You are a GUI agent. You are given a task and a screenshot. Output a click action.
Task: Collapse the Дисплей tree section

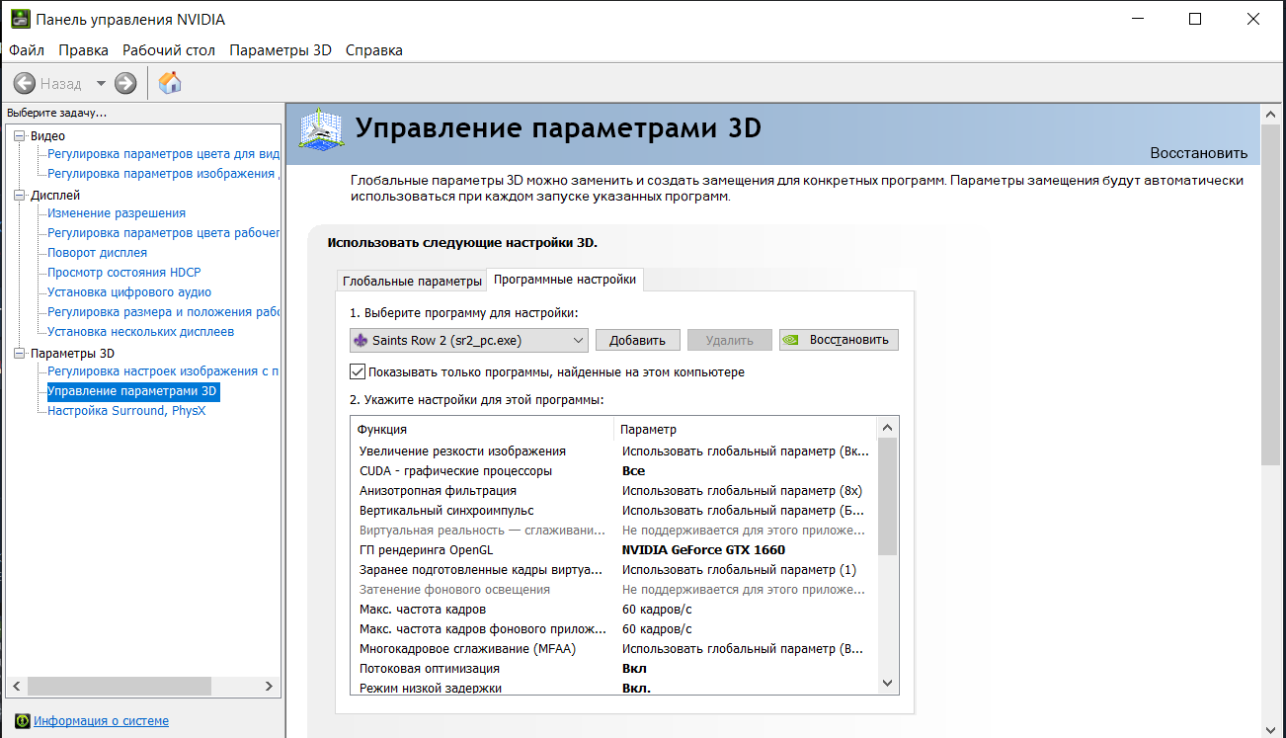tap(20, 195)
